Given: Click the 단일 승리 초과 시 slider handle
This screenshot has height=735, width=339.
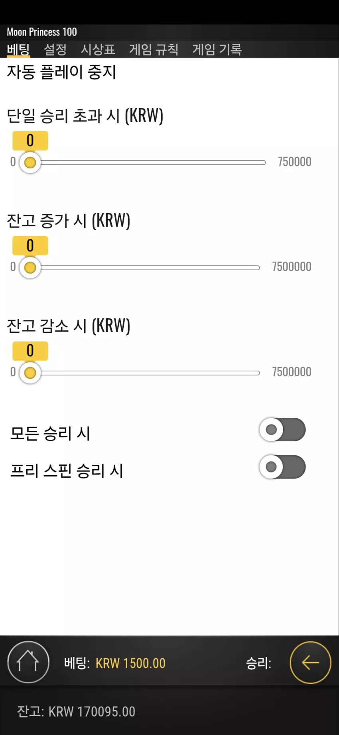Looking at the screenshot, I should [30, 162].
